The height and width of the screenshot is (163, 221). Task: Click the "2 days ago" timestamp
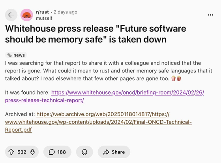tap(66, 12)
